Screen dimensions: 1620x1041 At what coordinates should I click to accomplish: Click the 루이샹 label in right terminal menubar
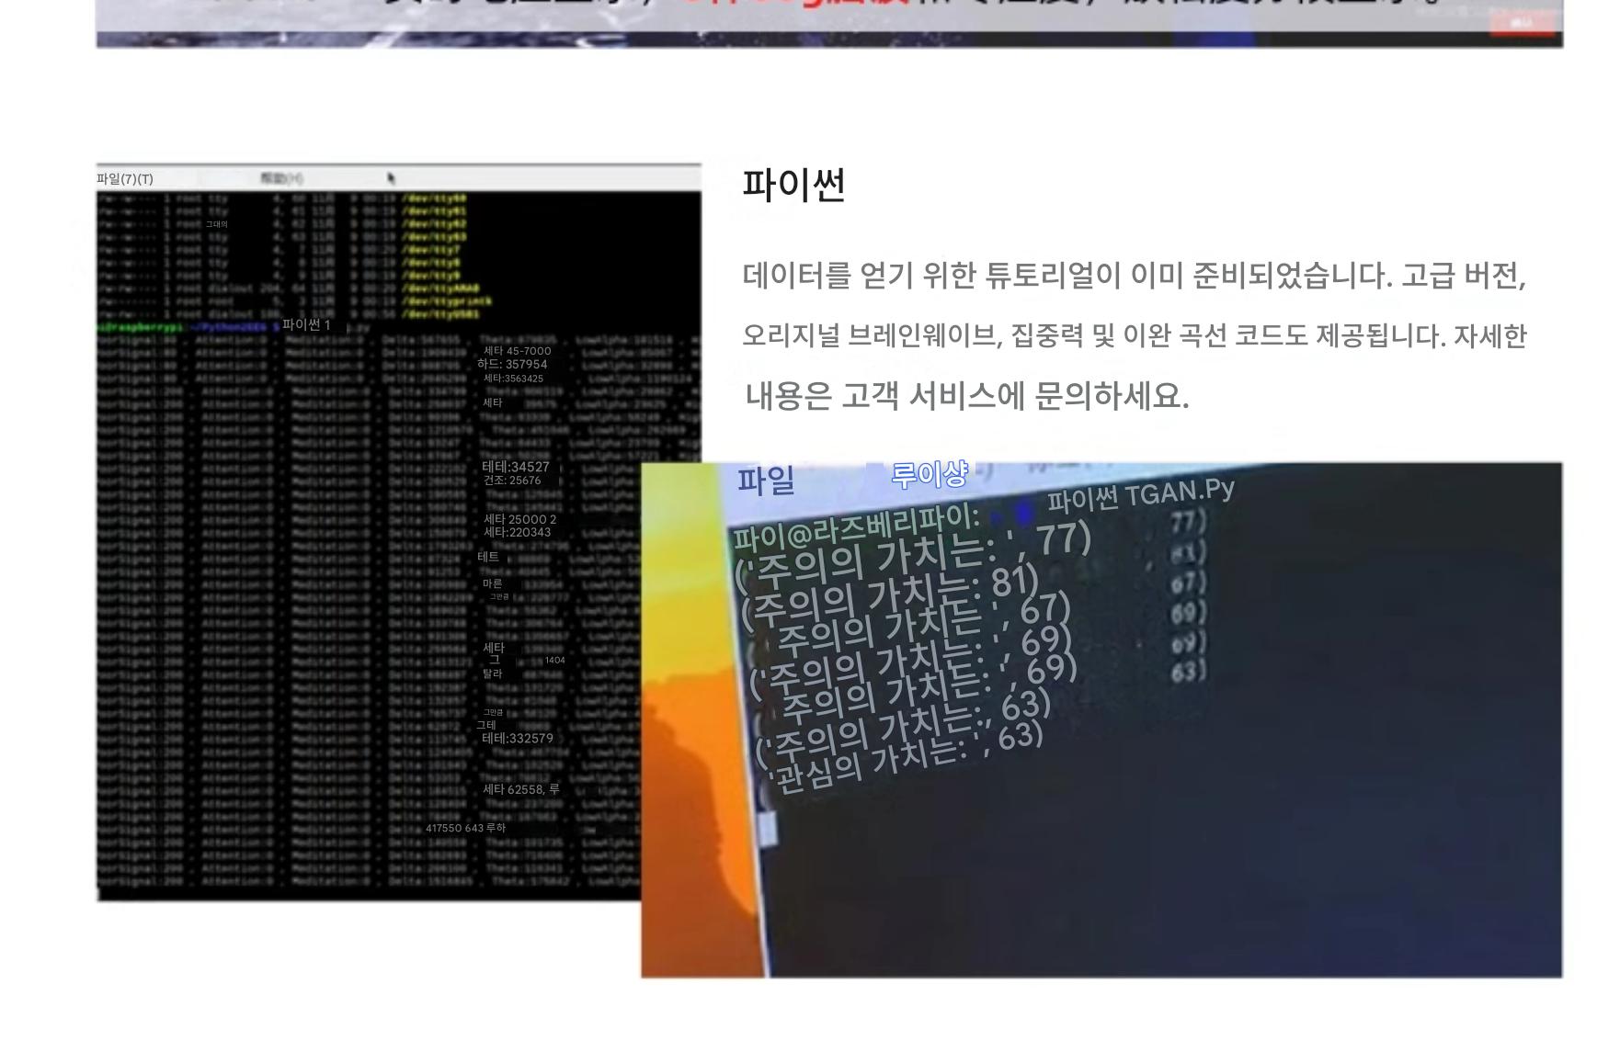(929, 475)
